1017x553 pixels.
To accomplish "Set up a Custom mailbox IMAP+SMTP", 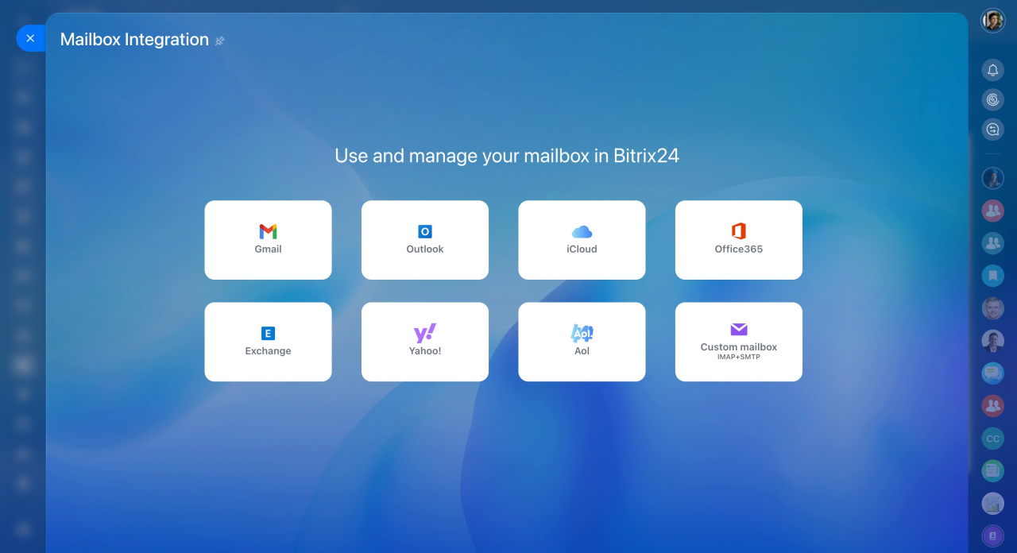I will coord(739,342).
